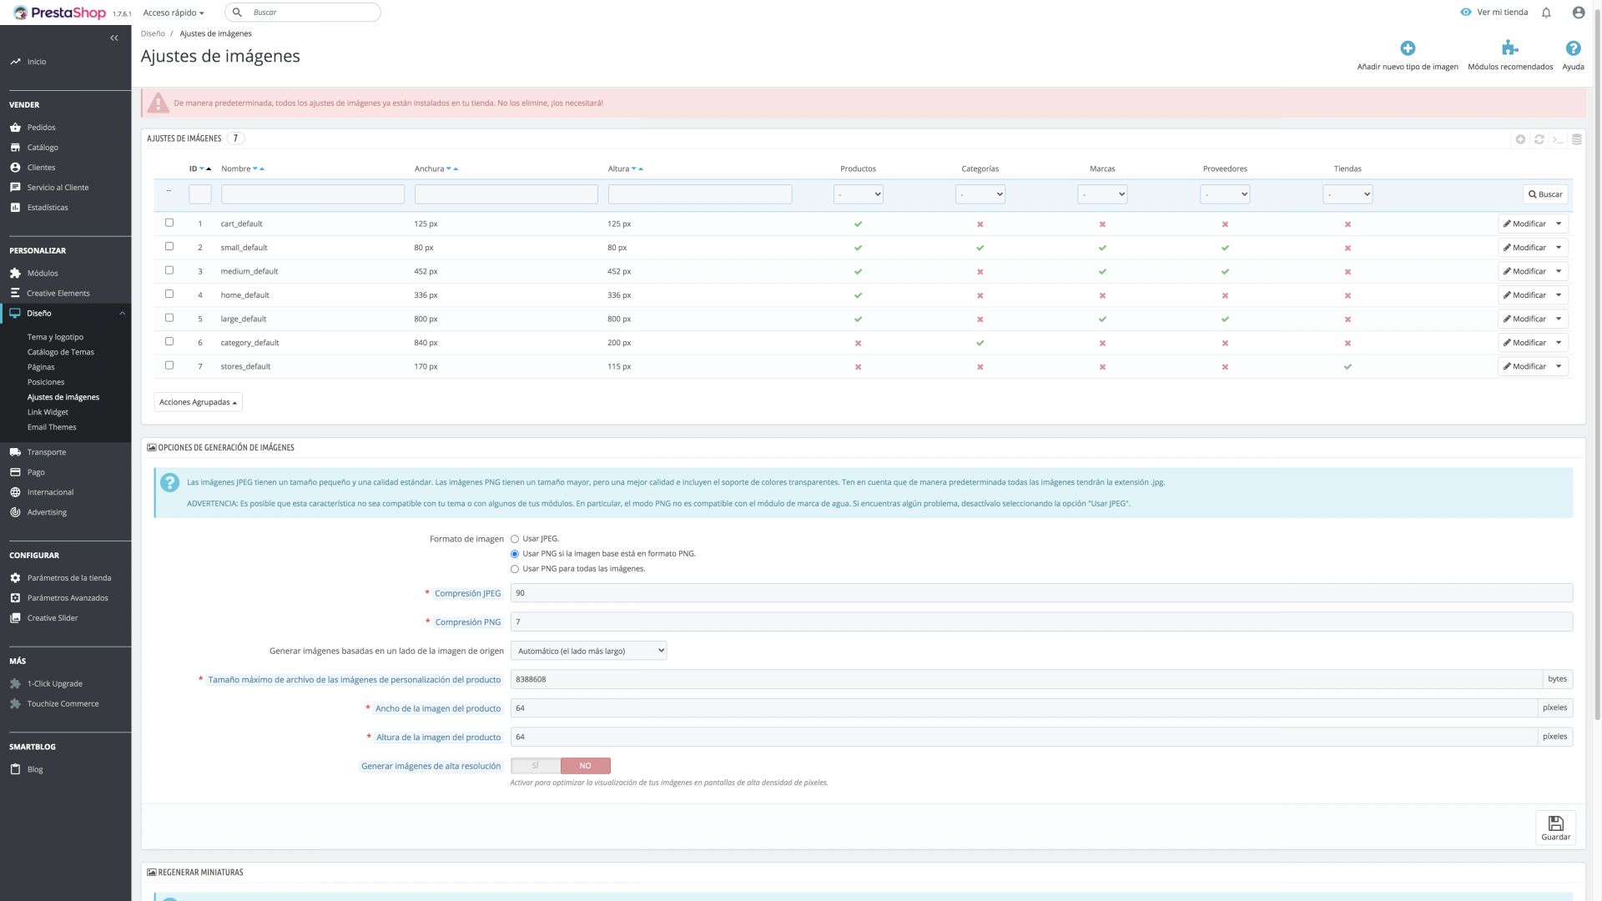Open the user profile avatar icon
1602x901 pixels.
(x=1578, y=13)
